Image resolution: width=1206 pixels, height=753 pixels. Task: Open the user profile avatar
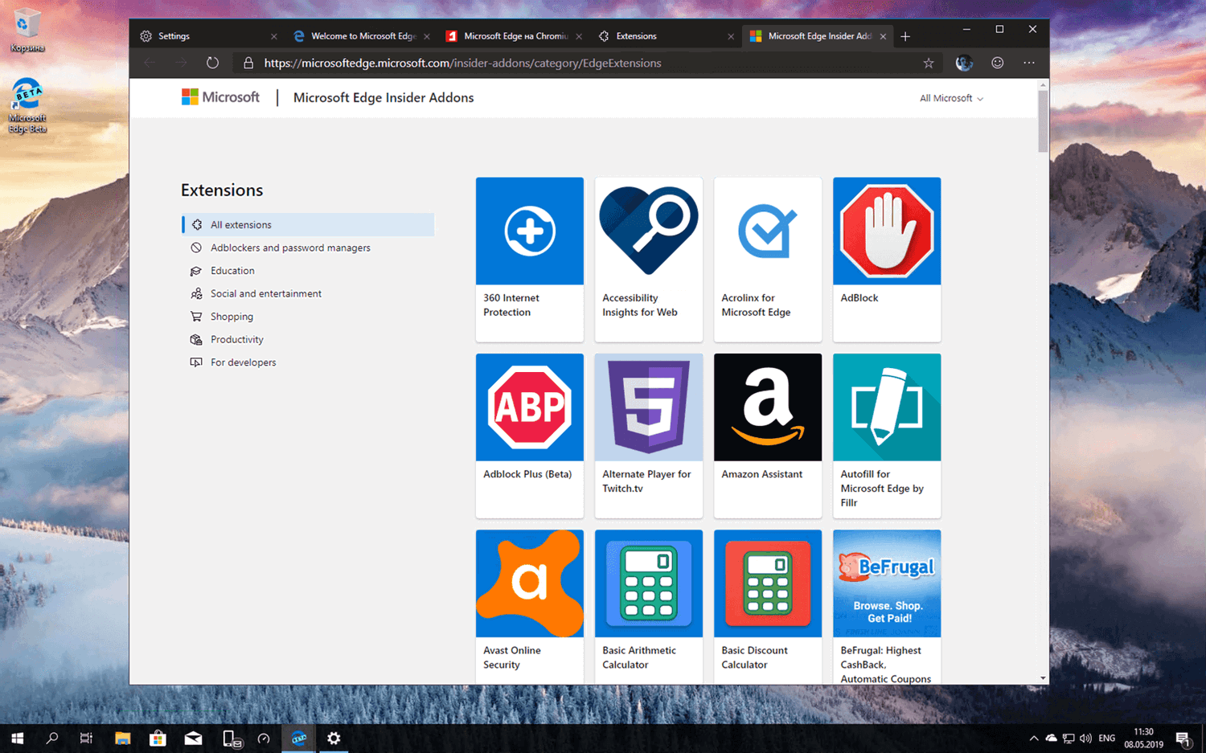(x=964, y=63)
